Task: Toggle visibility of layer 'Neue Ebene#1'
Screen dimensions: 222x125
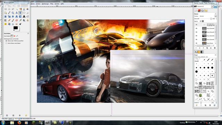Action: tap(196, 39)
